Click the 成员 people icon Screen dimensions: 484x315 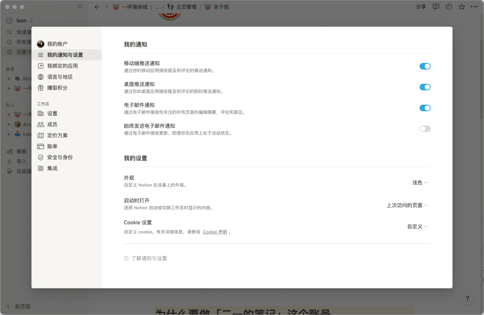pos(40,124)
